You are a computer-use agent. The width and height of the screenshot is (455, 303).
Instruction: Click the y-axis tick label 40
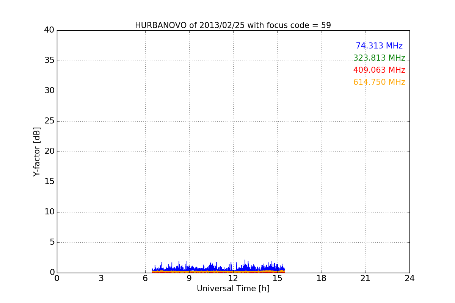tap(49, 30)
